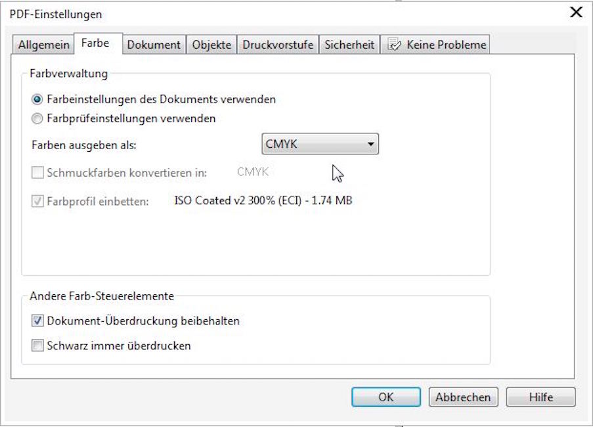Switch to the Allgemein tab
593x427 pixels.
pos(43,45)
